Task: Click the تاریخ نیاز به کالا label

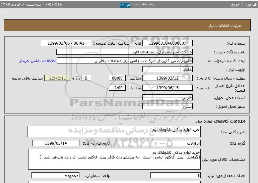Action: [x=96, y=143]
